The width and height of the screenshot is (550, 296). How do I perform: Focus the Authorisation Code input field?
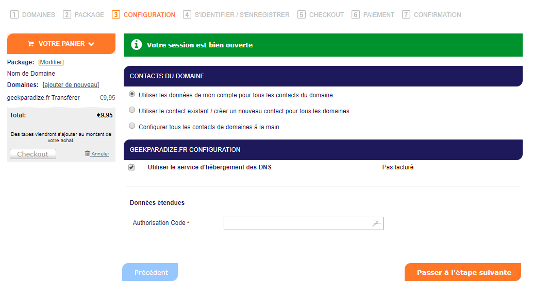pos(304,223)
